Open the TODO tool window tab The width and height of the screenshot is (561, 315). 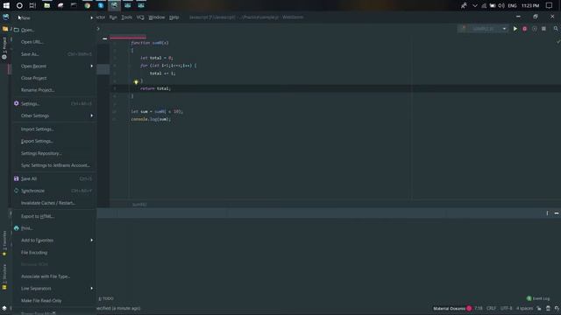(106, 298)
